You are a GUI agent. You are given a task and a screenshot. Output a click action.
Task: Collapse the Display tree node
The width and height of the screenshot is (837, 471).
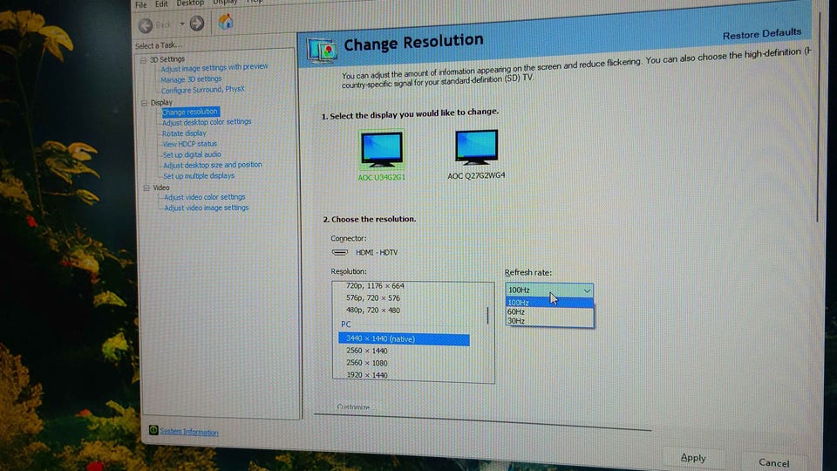point(144,103)
